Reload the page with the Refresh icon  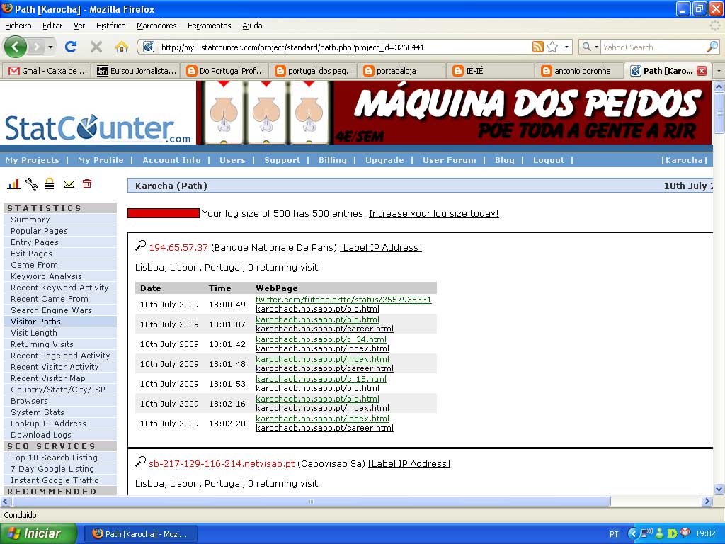[x=71, y=47]
